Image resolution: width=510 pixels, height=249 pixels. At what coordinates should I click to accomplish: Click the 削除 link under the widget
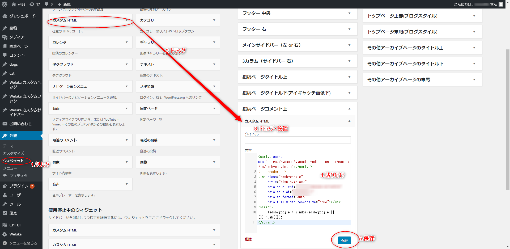[248, 239]
